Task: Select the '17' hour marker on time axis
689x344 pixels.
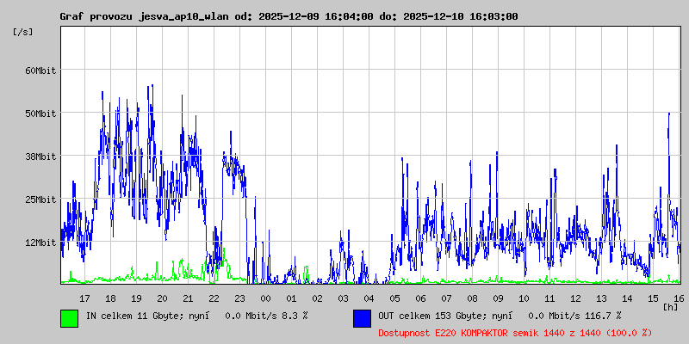Action: point(84,298)
